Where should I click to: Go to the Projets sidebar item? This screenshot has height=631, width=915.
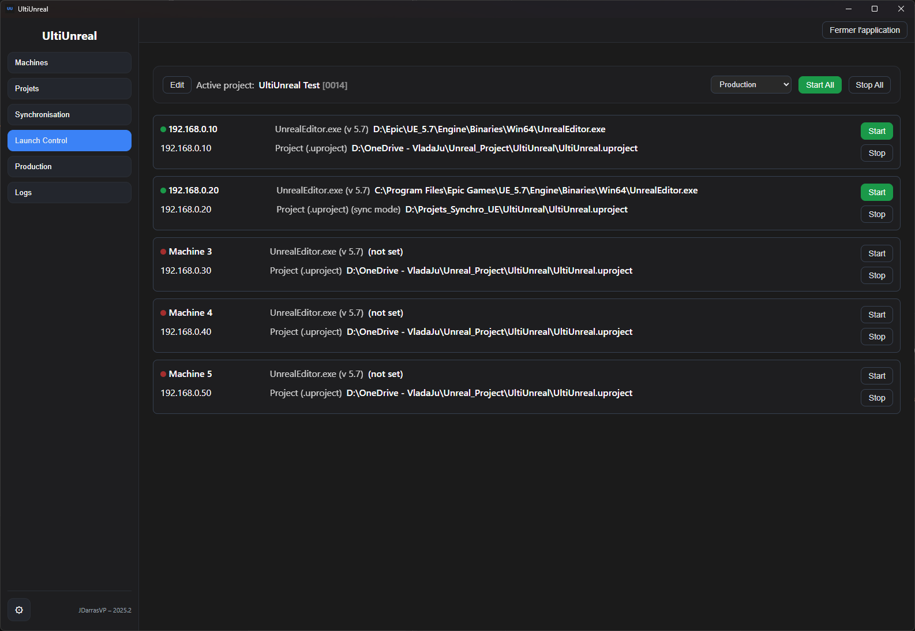click(x=69, y=88)
